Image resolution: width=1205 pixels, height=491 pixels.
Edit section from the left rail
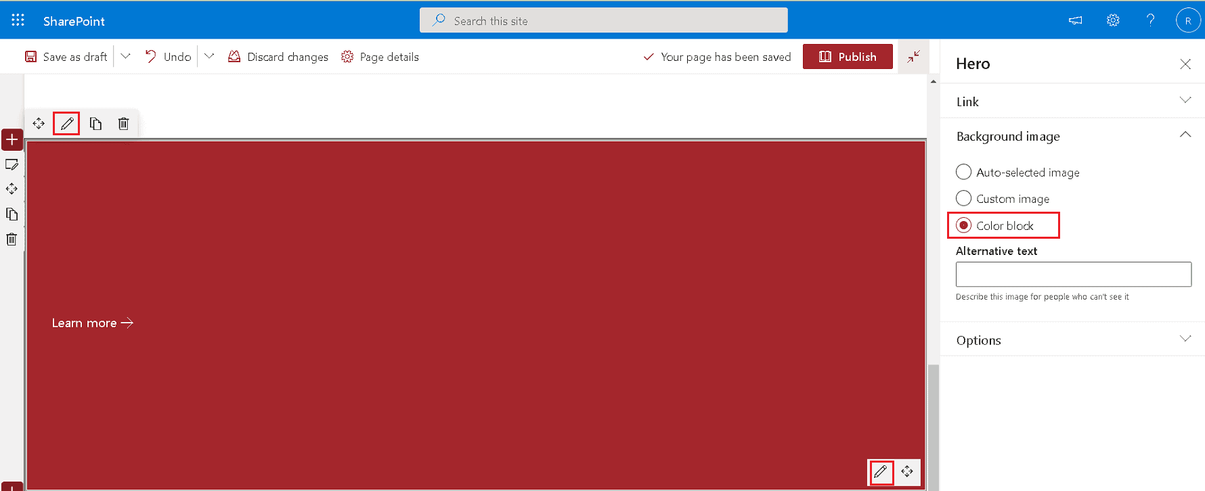12,164
